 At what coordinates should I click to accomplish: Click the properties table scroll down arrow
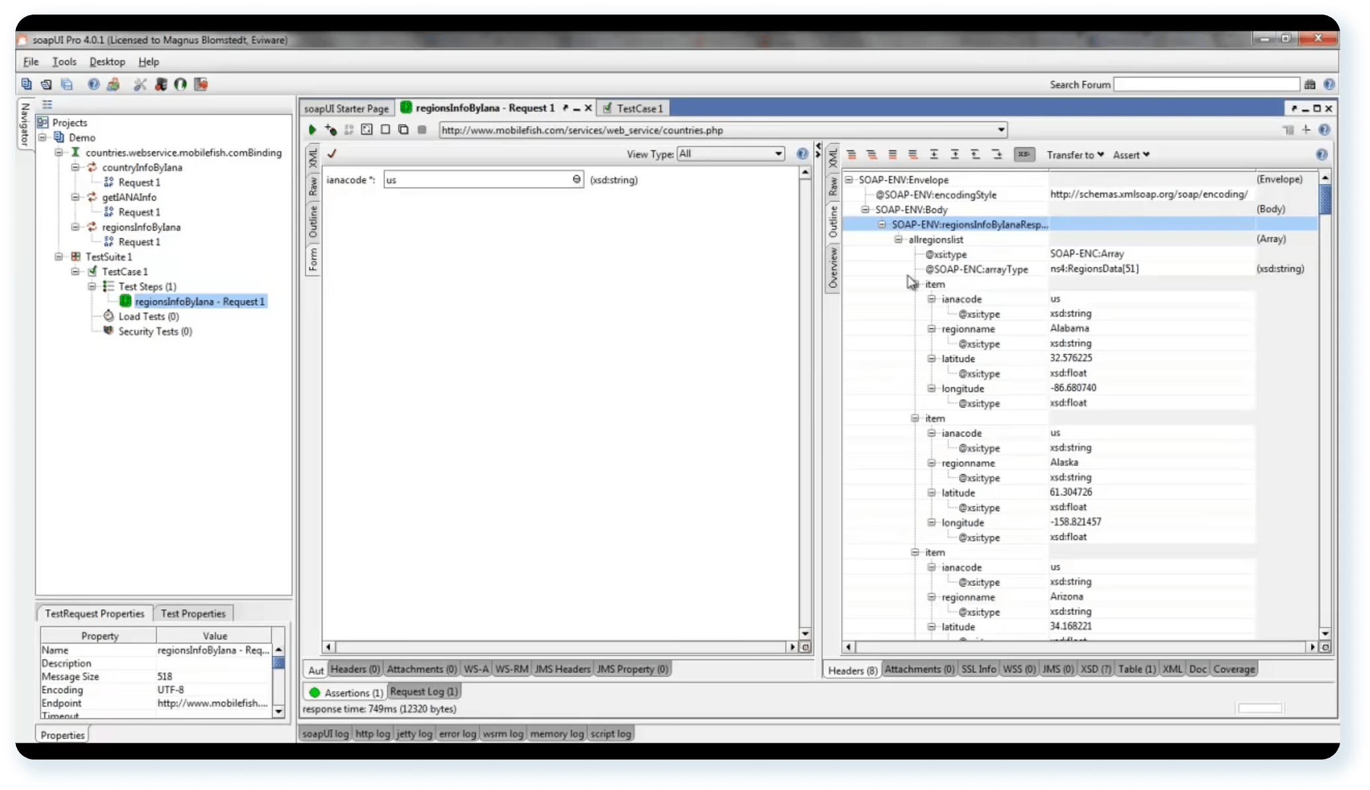[x=279, y=711]
